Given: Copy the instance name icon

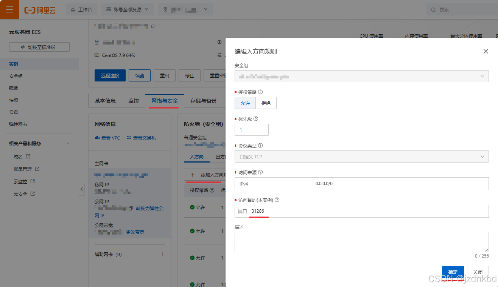Looking at the screenshot, I should coord(153,26).
